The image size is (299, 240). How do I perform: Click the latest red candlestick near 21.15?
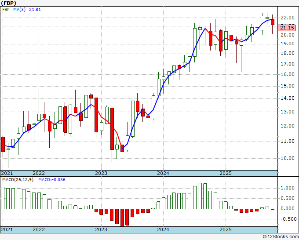coord(273,22)
